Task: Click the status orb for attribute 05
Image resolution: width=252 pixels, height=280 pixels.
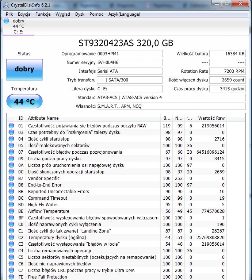Action: [x=11, y=146]
